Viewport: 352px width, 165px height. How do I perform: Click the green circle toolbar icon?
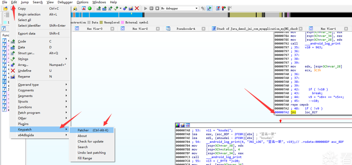point(90,8)
